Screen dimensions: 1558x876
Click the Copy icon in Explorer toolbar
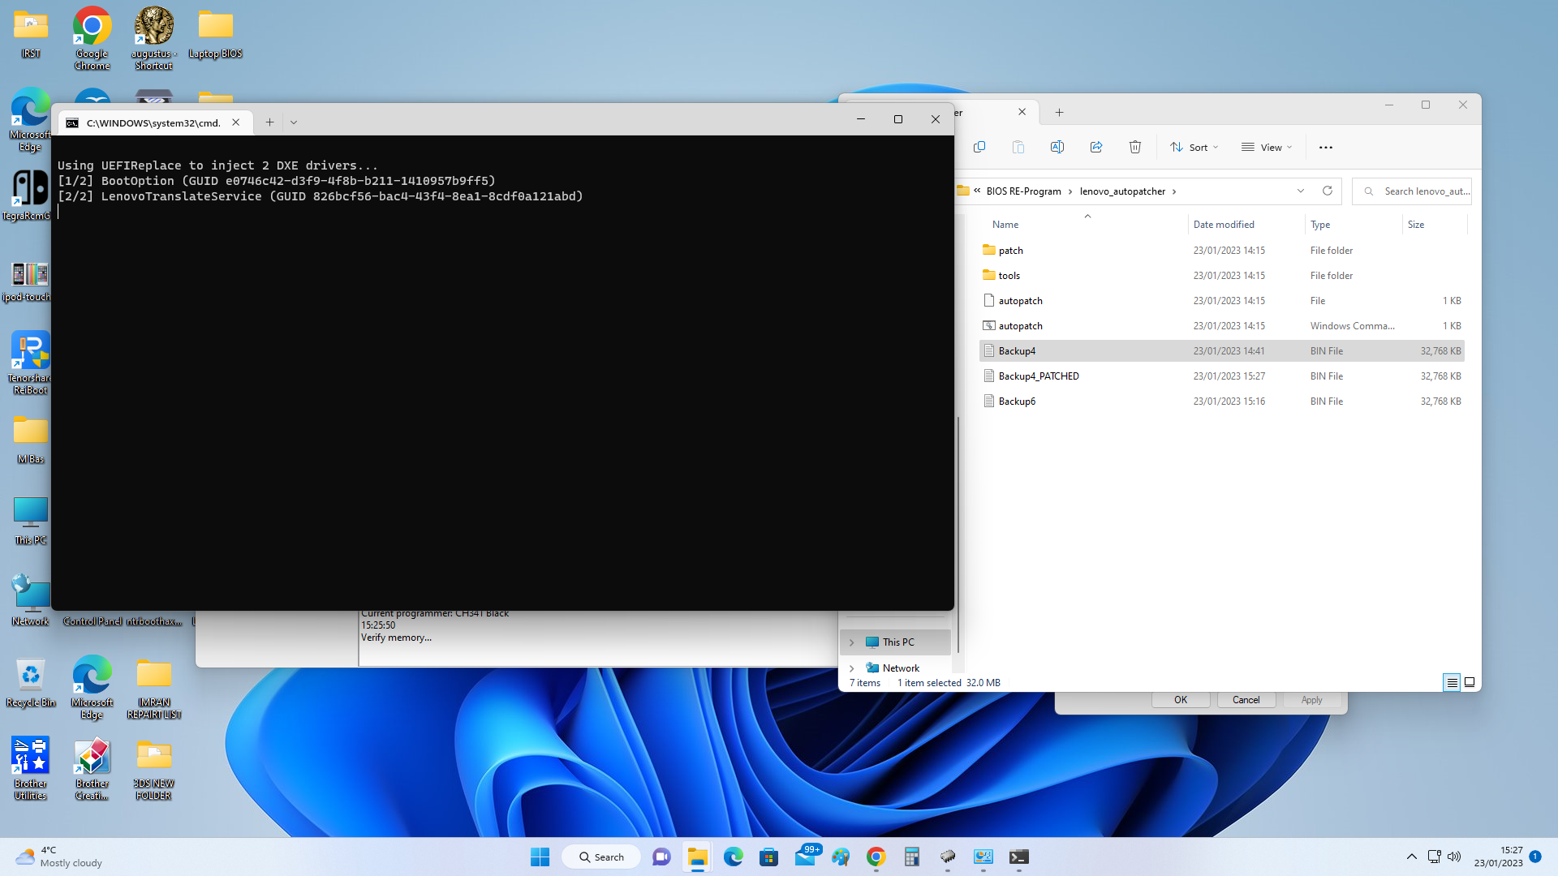point(979,147)
